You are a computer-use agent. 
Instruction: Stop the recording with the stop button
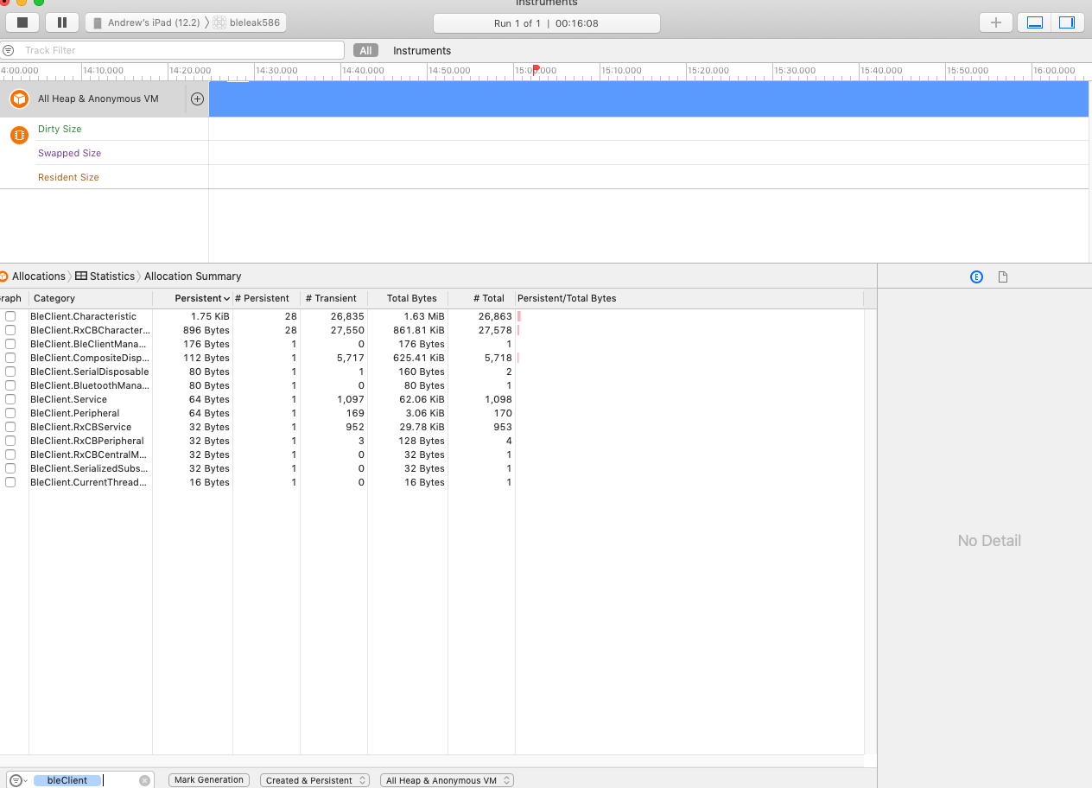click(22, 22)
